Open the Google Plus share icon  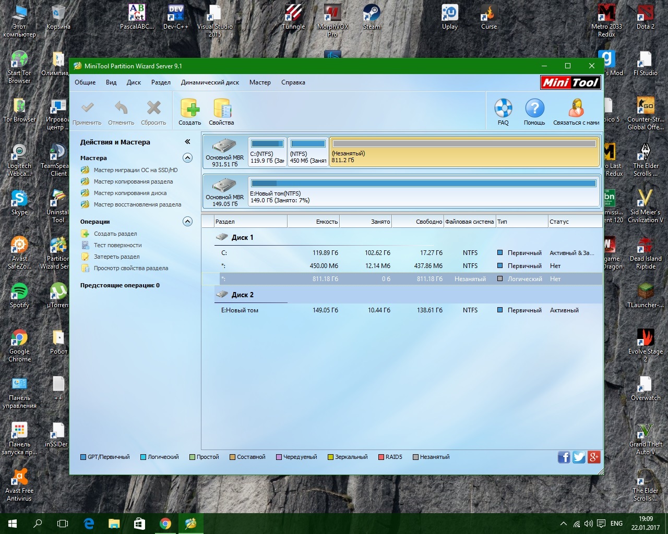click(594, 457)
